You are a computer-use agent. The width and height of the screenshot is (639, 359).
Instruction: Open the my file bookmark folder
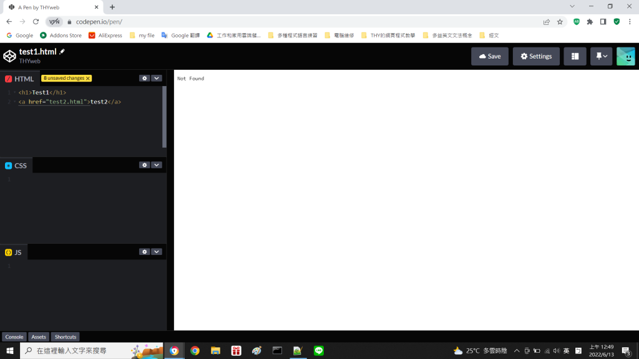point(142,36)
